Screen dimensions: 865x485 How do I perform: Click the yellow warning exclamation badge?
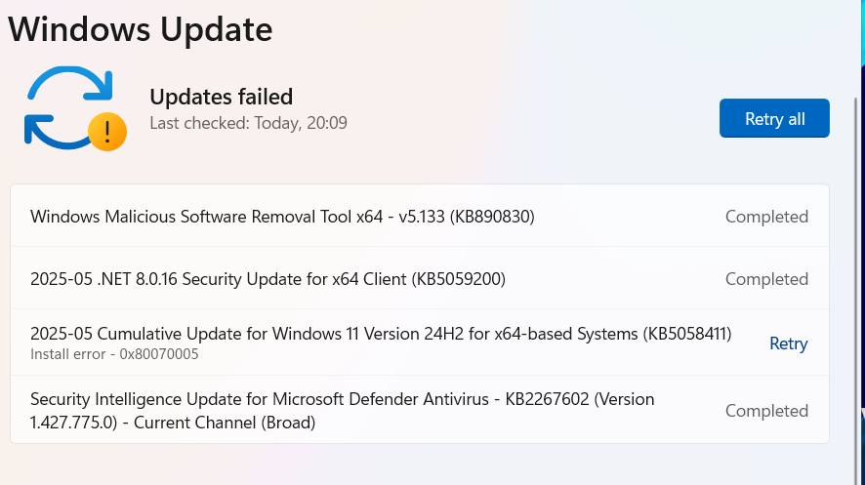point(107,132)
